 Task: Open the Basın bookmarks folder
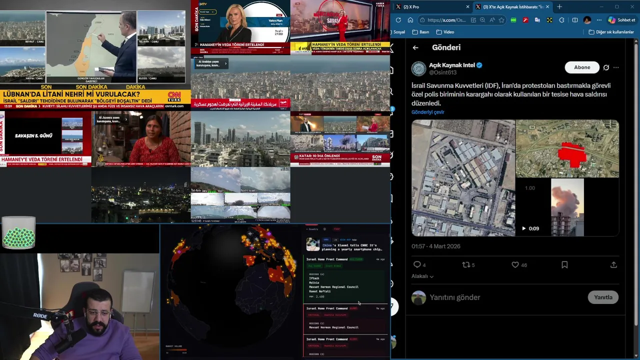[420, 32]
